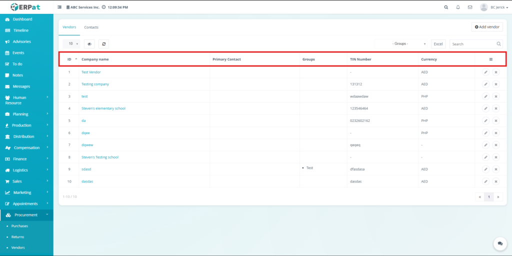Switch to the Contacts tab

click(91, 27)
